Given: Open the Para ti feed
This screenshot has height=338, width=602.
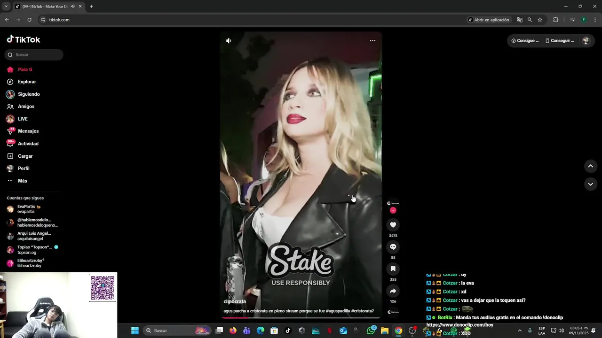Looking at the screenshot, I should [x=25, y=69].
